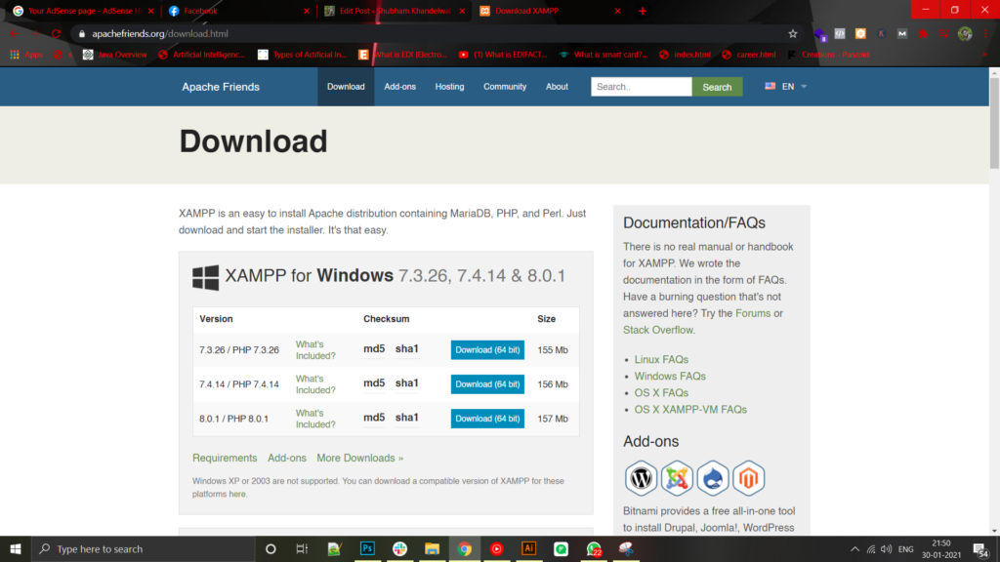Open the Community nav item
1000x562 pixels.
pyautogui.click(x=505, y=87)
